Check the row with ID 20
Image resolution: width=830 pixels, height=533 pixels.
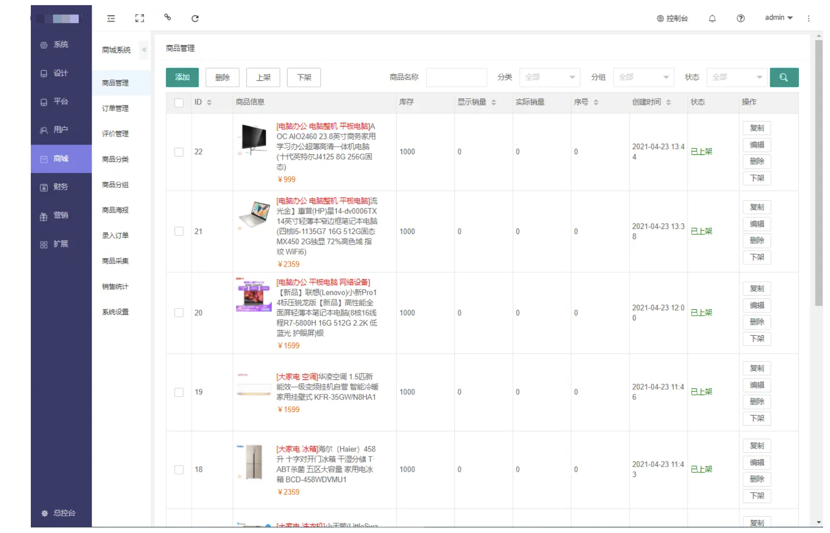pos(179,313)
